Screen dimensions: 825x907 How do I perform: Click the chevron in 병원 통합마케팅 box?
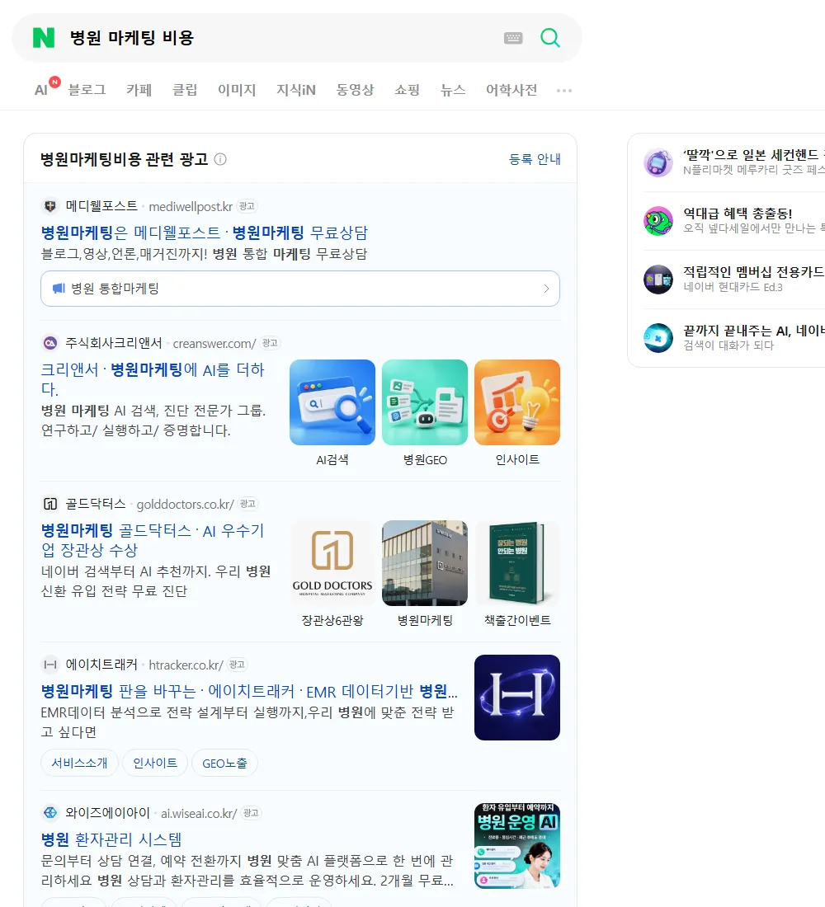pyautogui.click(x=546, y=289)
